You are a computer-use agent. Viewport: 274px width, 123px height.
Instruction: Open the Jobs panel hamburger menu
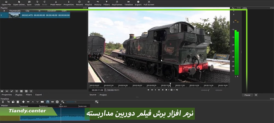click(256, 95)
